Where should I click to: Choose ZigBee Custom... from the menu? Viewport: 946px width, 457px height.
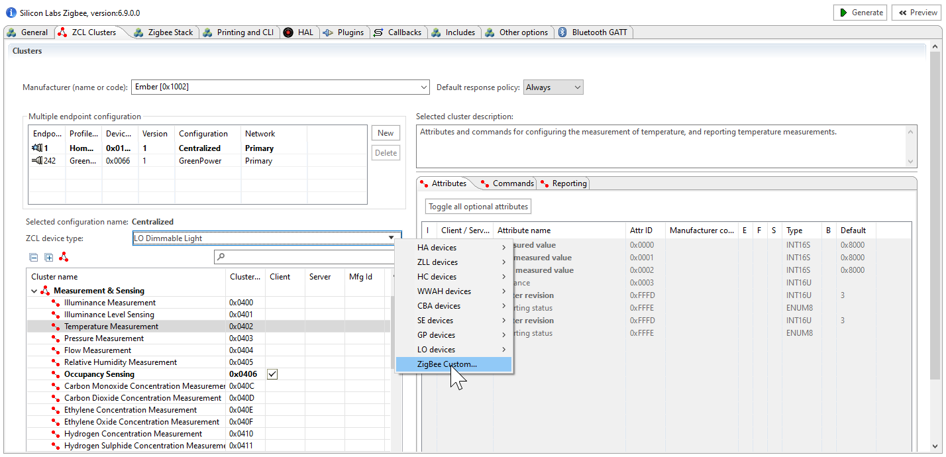(454, 364)
